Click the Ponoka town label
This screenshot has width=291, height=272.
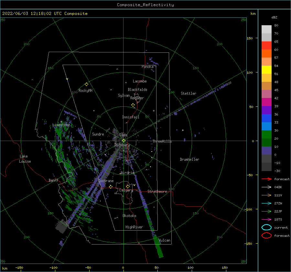147,67
